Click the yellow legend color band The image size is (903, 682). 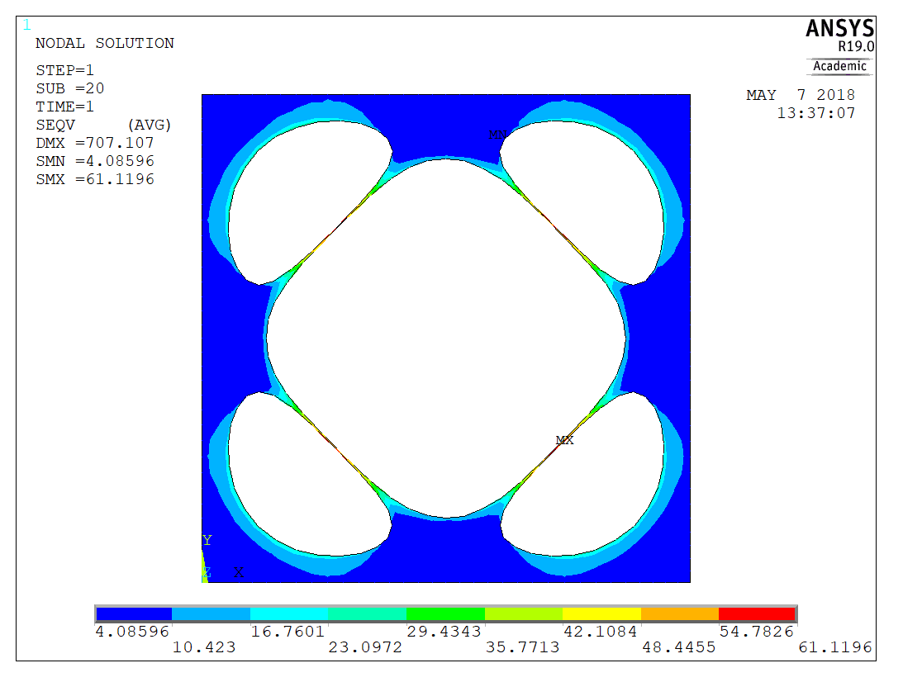601,613
